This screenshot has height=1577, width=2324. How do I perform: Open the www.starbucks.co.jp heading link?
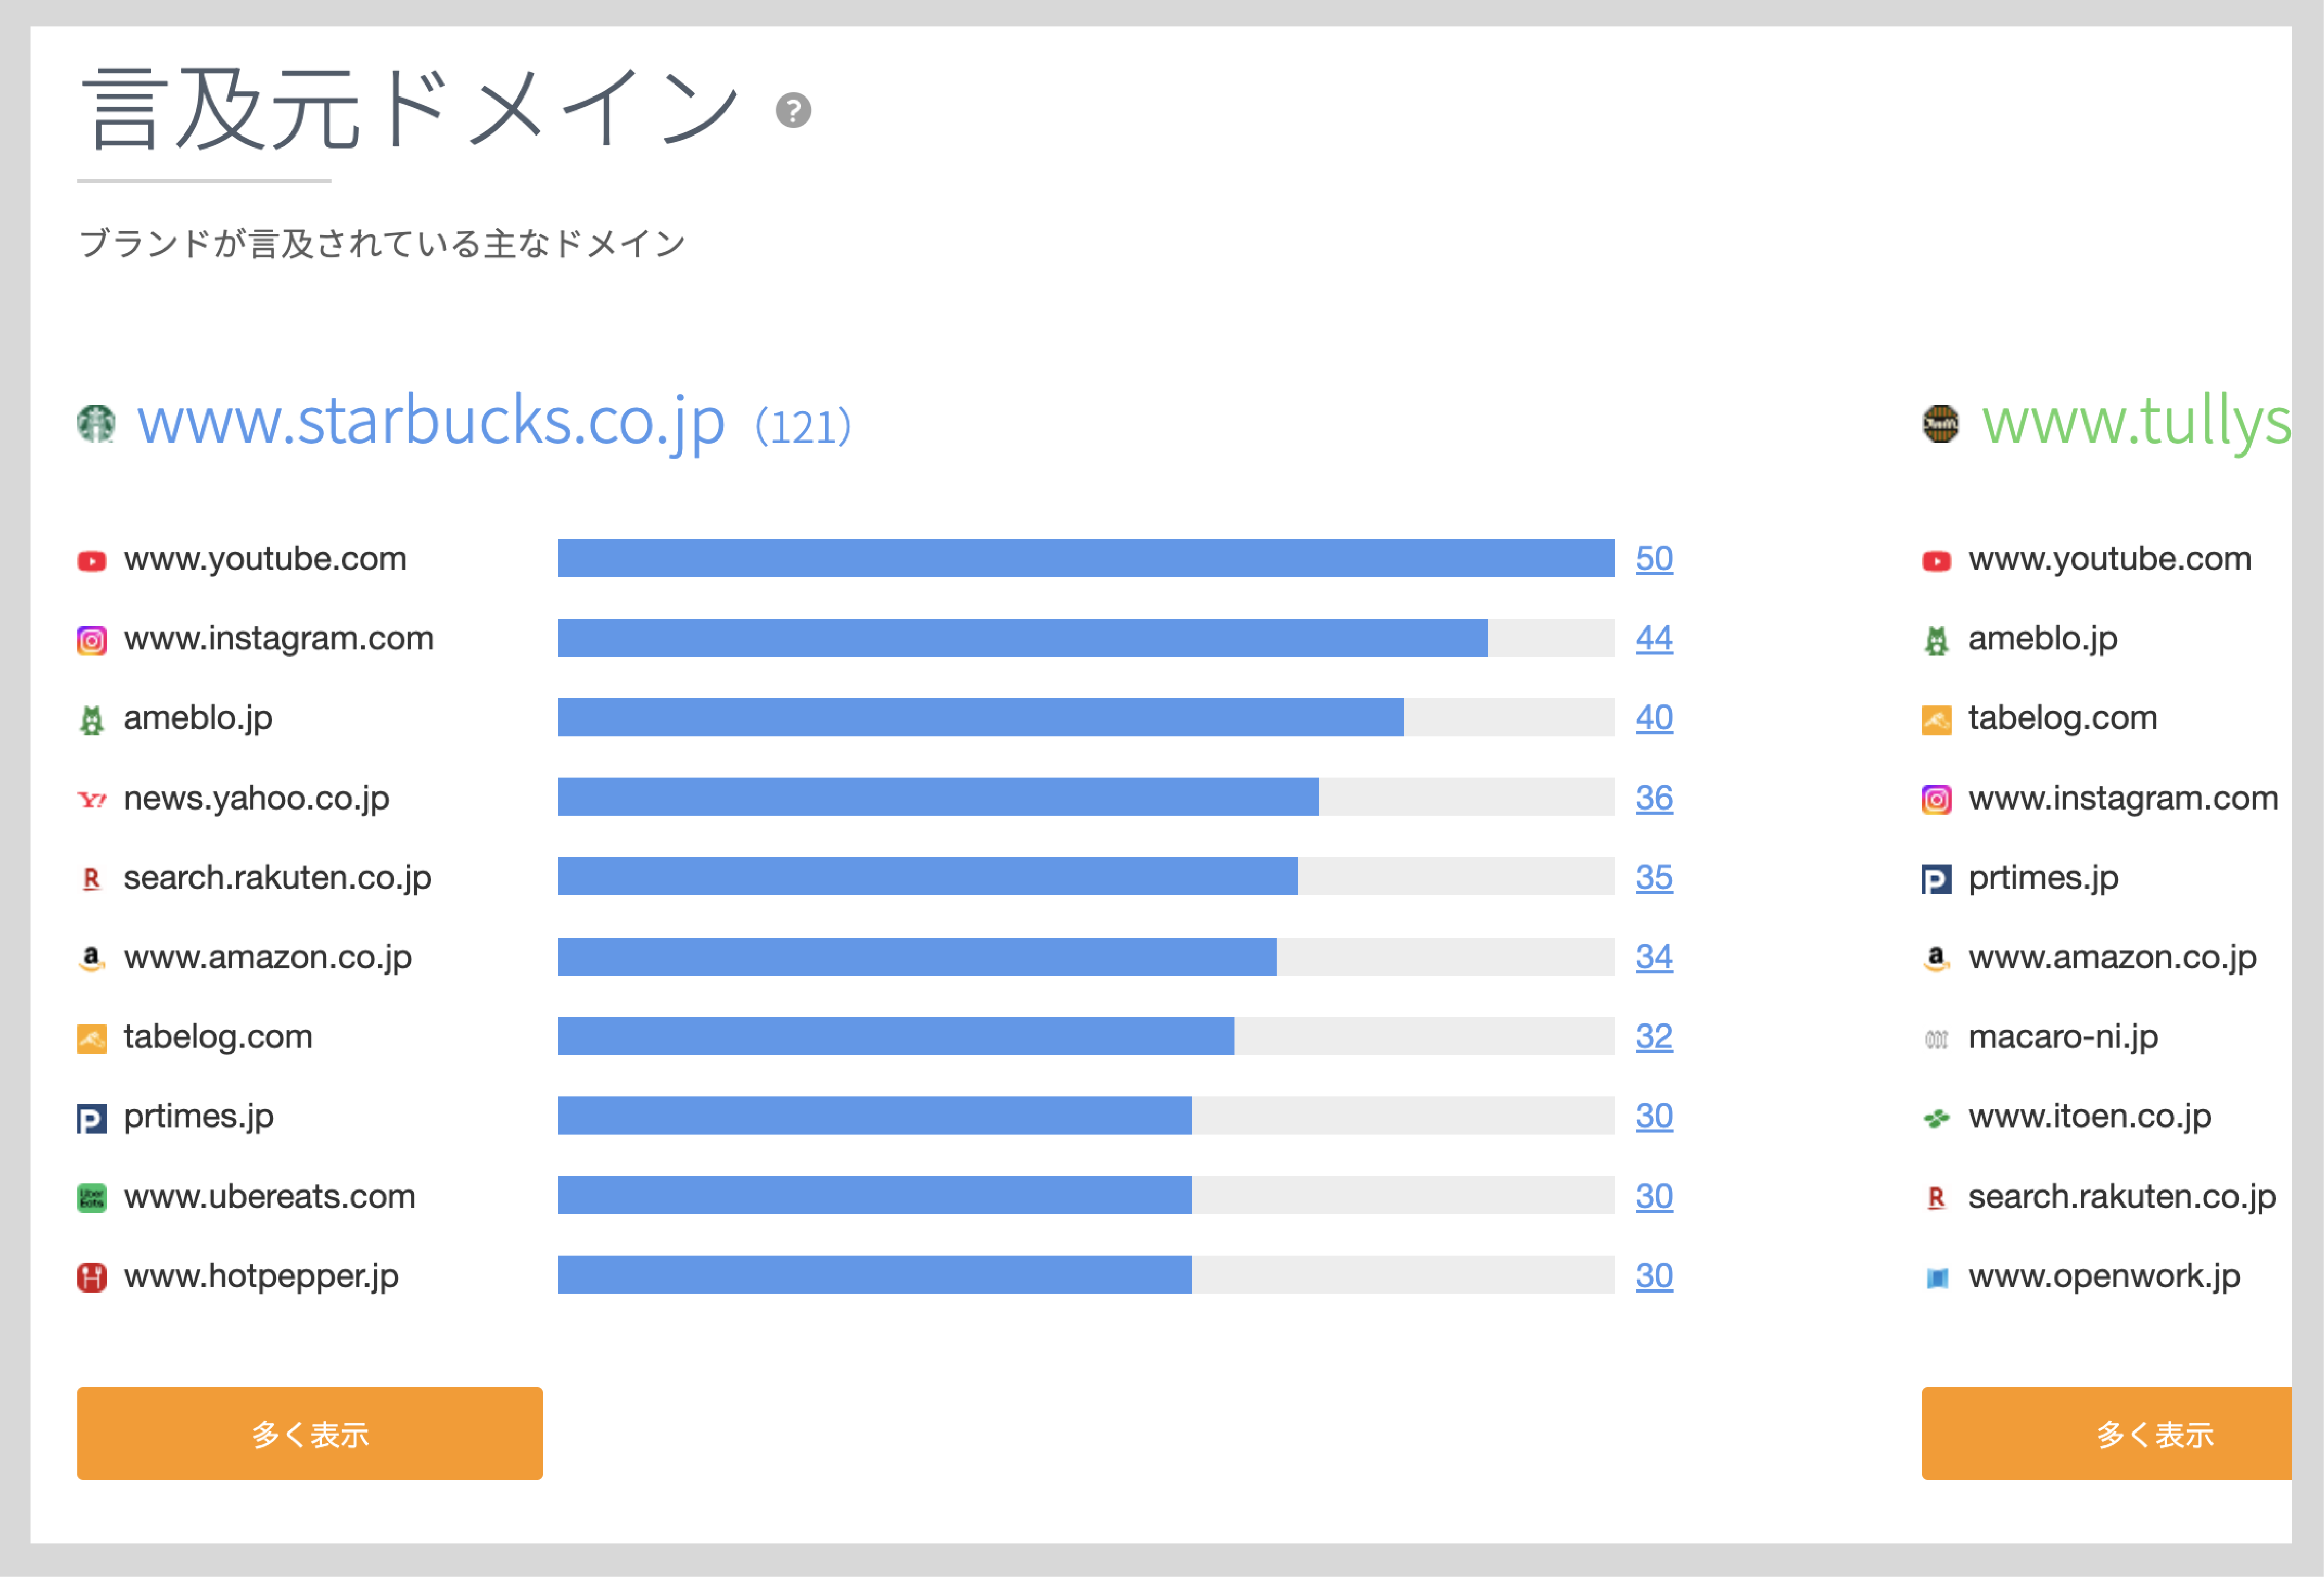coord(431,421)
